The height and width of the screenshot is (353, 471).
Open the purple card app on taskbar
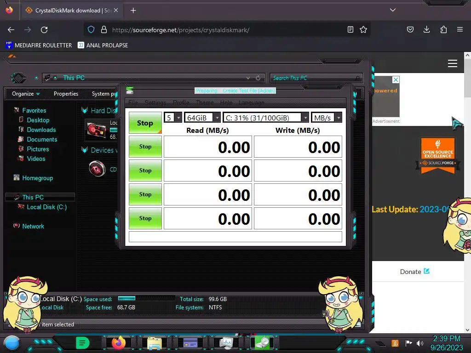tap(190, 343)
